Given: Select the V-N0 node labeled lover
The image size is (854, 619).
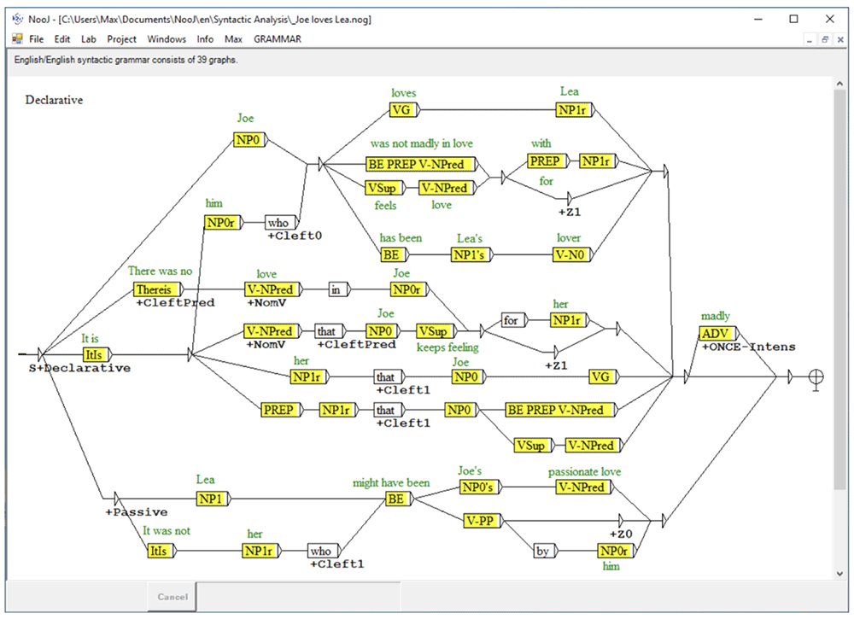Looking at the screenshot, I should 571,254.
